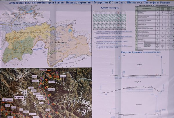Image resolution: width=174 pixels, height=118 pixels.
Task: Click the 'н.Рушон' label on satellite map
Action: [x=19, y=97]
